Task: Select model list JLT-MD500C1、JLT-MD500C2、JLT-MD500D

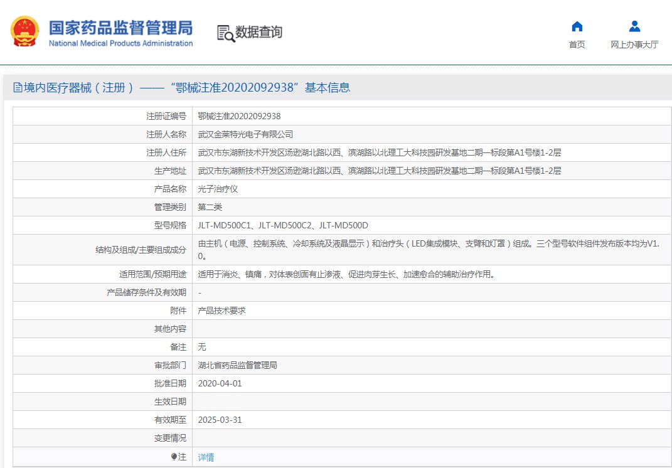Action: point(283,225)
